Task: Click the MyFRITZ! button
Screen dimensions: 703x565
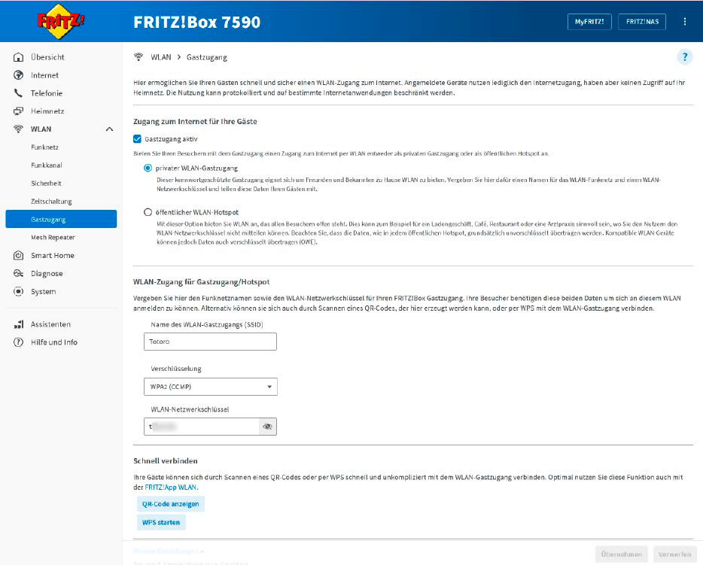Action: 589,22
